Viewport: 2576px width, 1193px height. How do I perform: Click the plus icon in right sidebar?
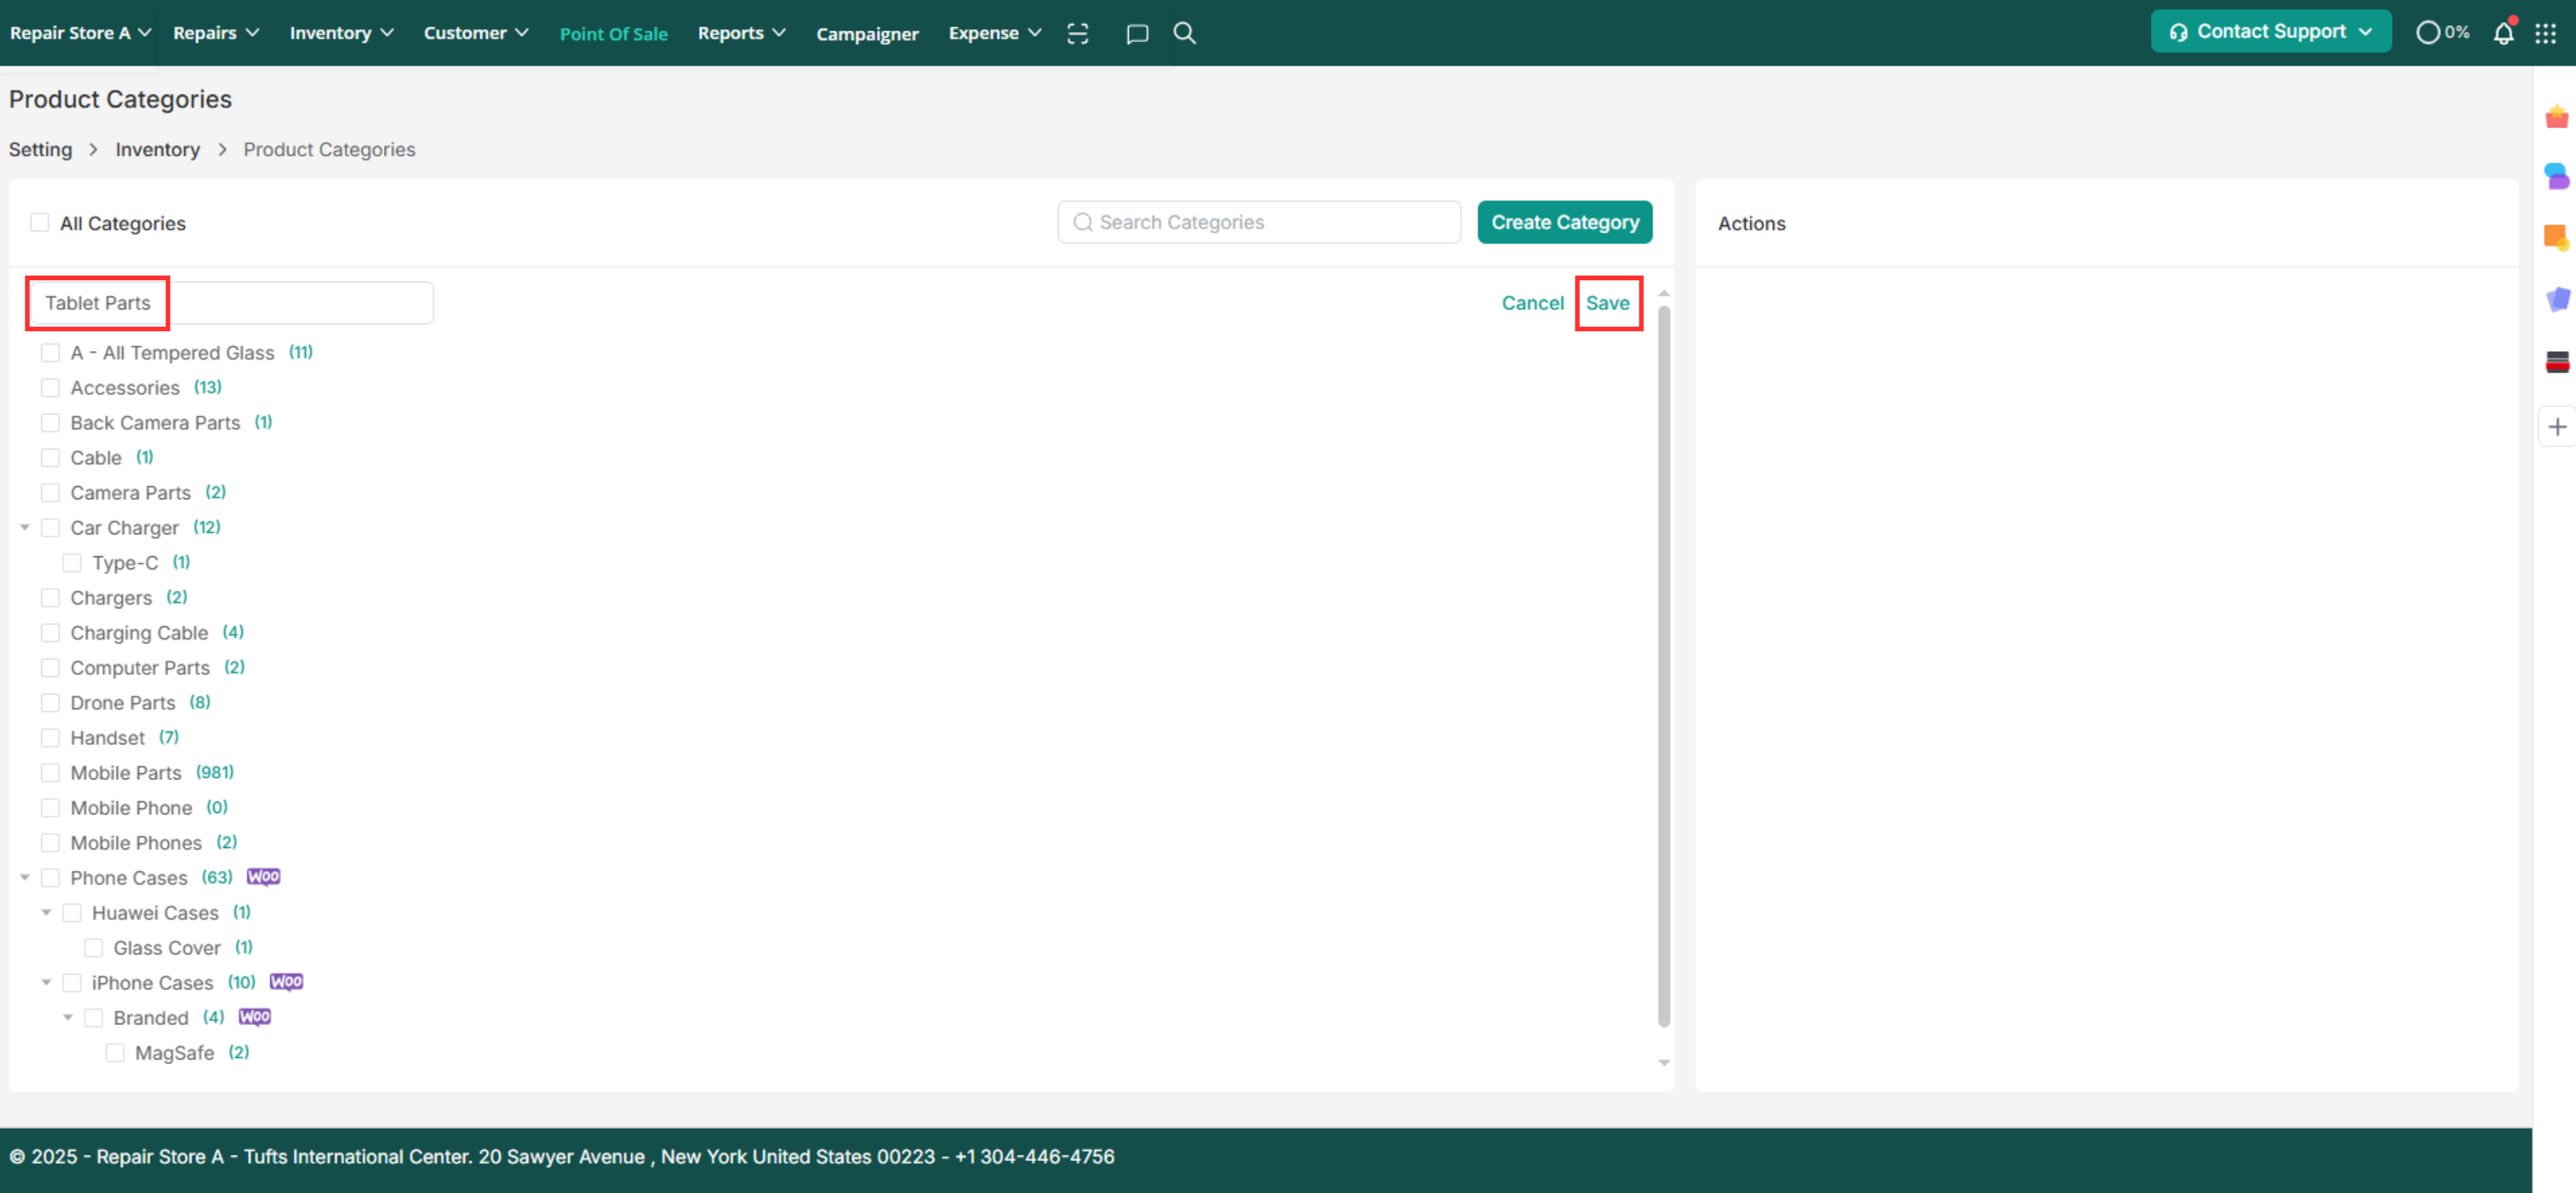pos(2557,427)
